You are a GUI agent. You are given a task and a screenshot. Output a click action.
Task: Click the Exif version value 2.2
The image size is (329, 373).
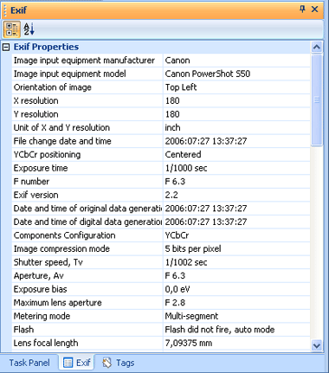171,195
